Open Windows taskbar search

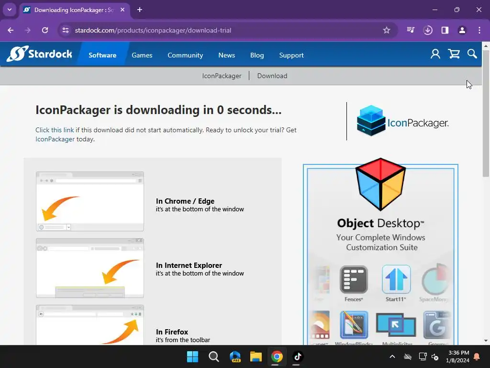pos(214,356)
